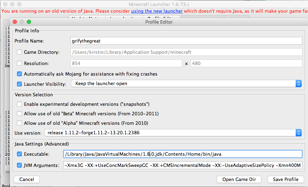308x187 pixels.
Task: Enable the Game Directory checkbox
Action: point(19,52)
